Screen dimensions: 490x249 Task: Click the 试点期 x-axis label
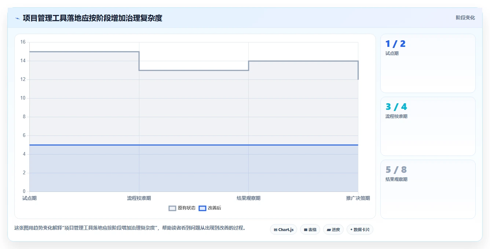coord(29,198)
